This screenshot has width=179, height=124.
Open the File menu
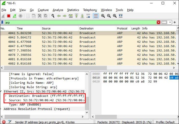click(4, 10)
